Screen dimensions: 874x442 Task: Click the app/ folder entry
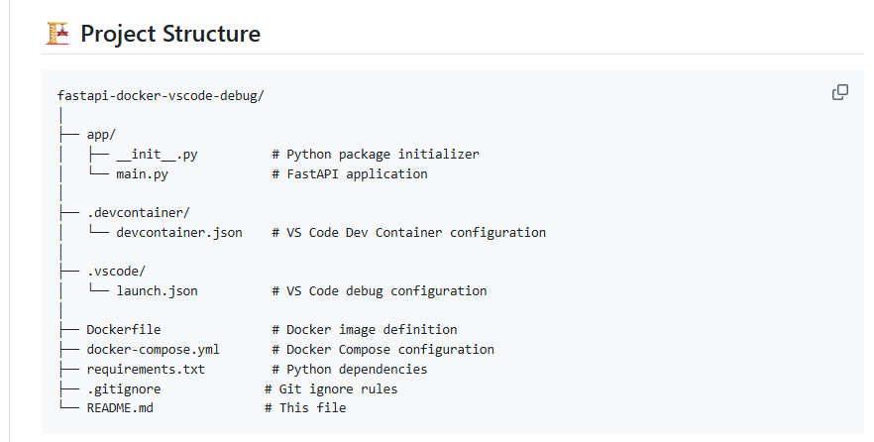(101, 135)
